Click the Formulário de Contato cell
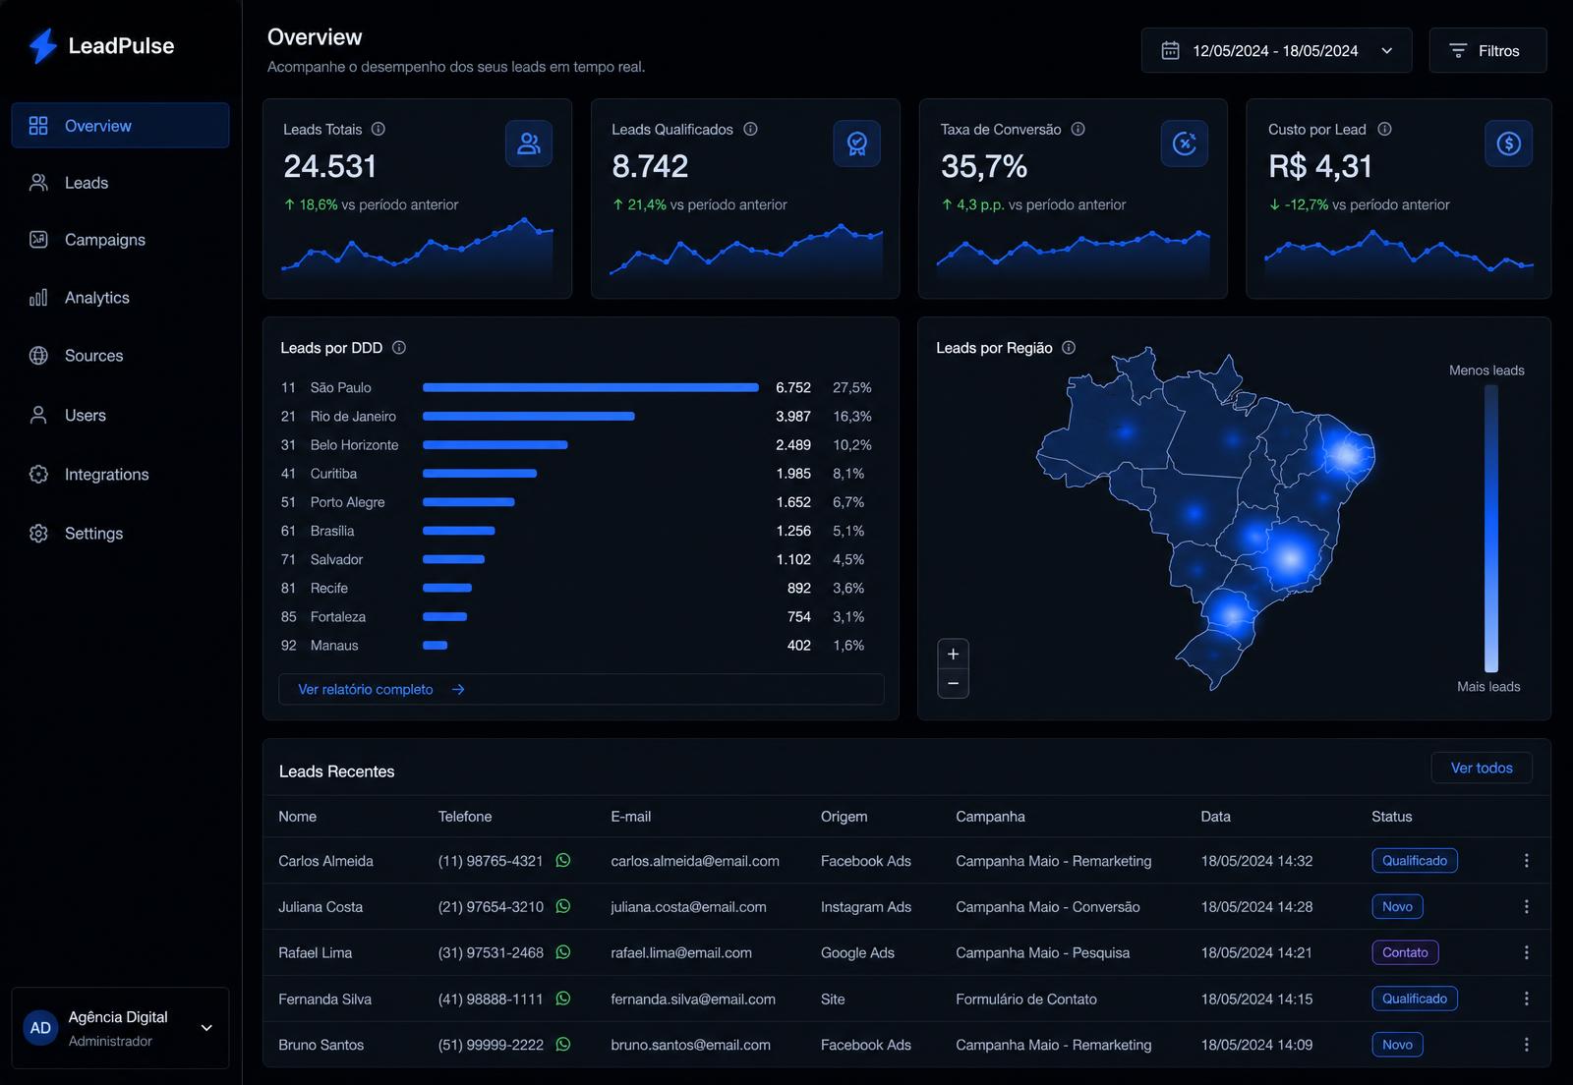This screenshot has height=1085, width=1573. click(x=1026, y=999)
